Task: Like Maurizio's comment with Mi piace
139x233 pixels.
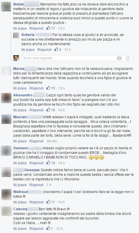Action: point(20,141)
